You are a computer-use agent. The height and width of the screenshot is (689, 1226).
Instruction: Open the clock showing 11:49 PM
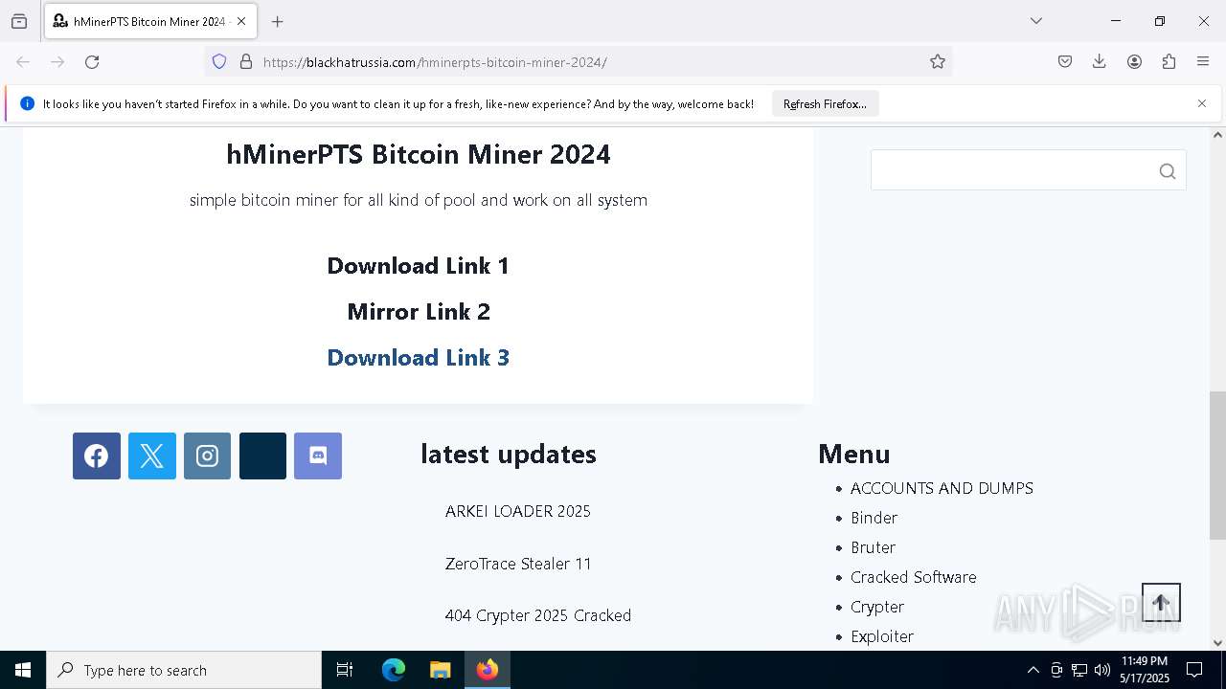[x=1145, y=670]
